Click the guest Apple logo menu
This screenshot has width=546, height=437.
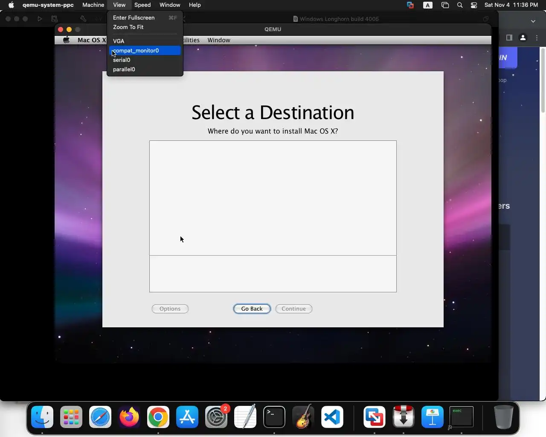click(67, 40)
